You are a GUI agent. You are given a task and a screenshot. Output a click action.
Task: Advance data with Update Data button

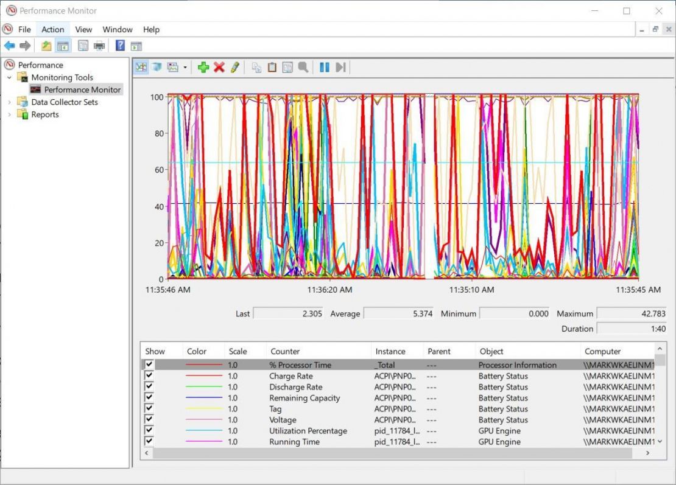(340, 67)
